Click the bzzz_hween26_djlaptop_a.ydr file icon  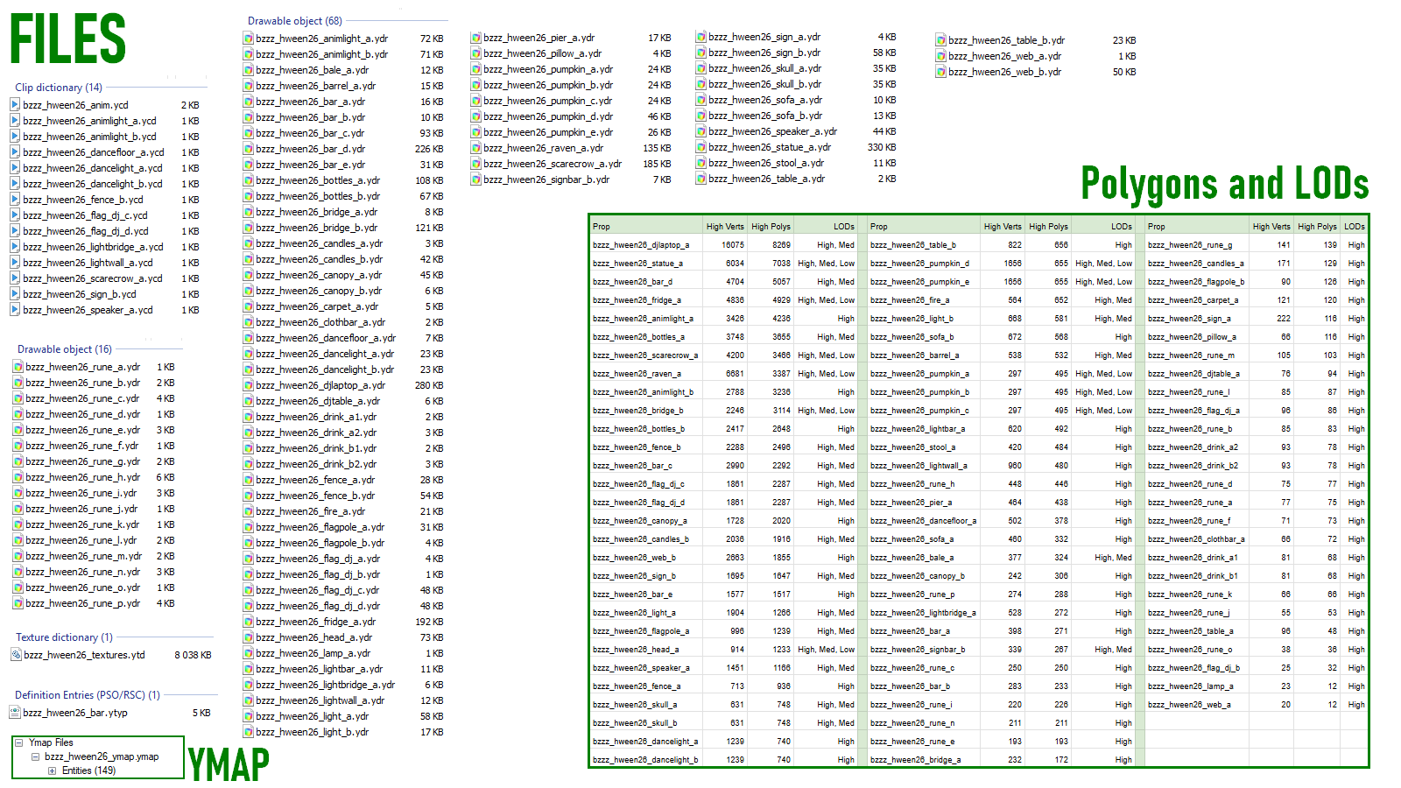tap(249, 385)
